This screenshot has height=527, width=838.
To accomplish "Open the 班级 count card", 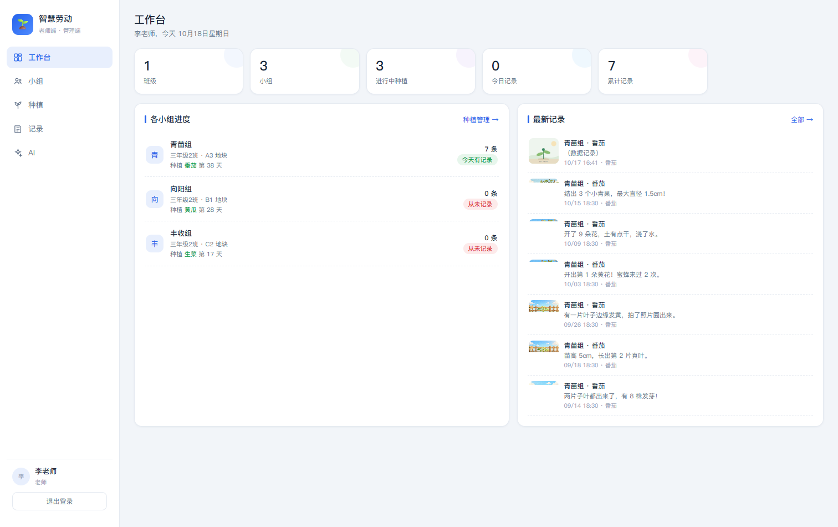I will click(x=188, y=71).
